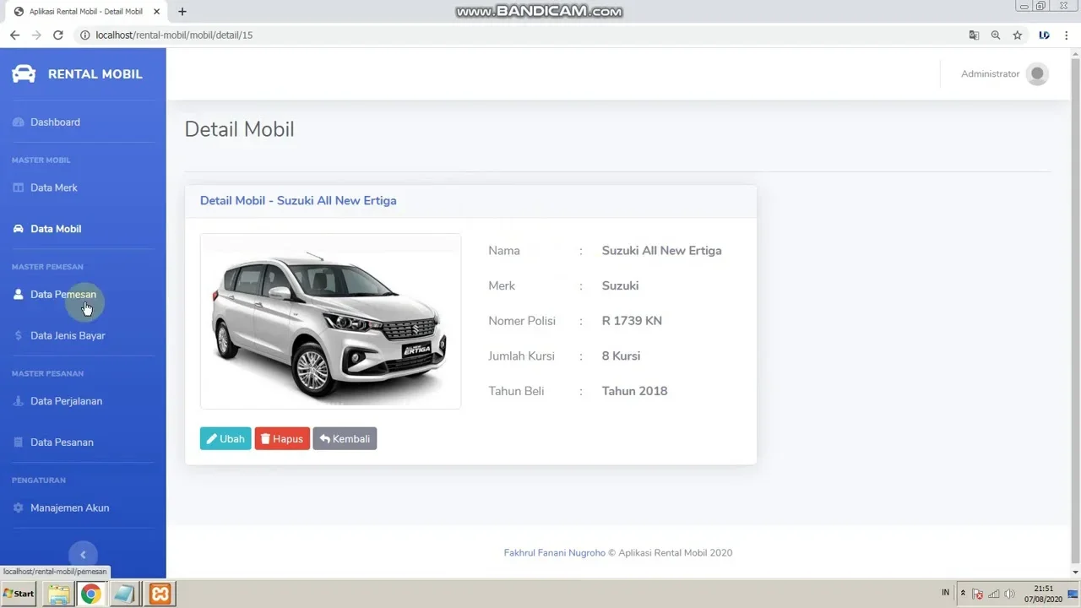This screenshot has height=608, width=1081.
Task: Click the red Hapus delete button
Action: pos(282,439)
